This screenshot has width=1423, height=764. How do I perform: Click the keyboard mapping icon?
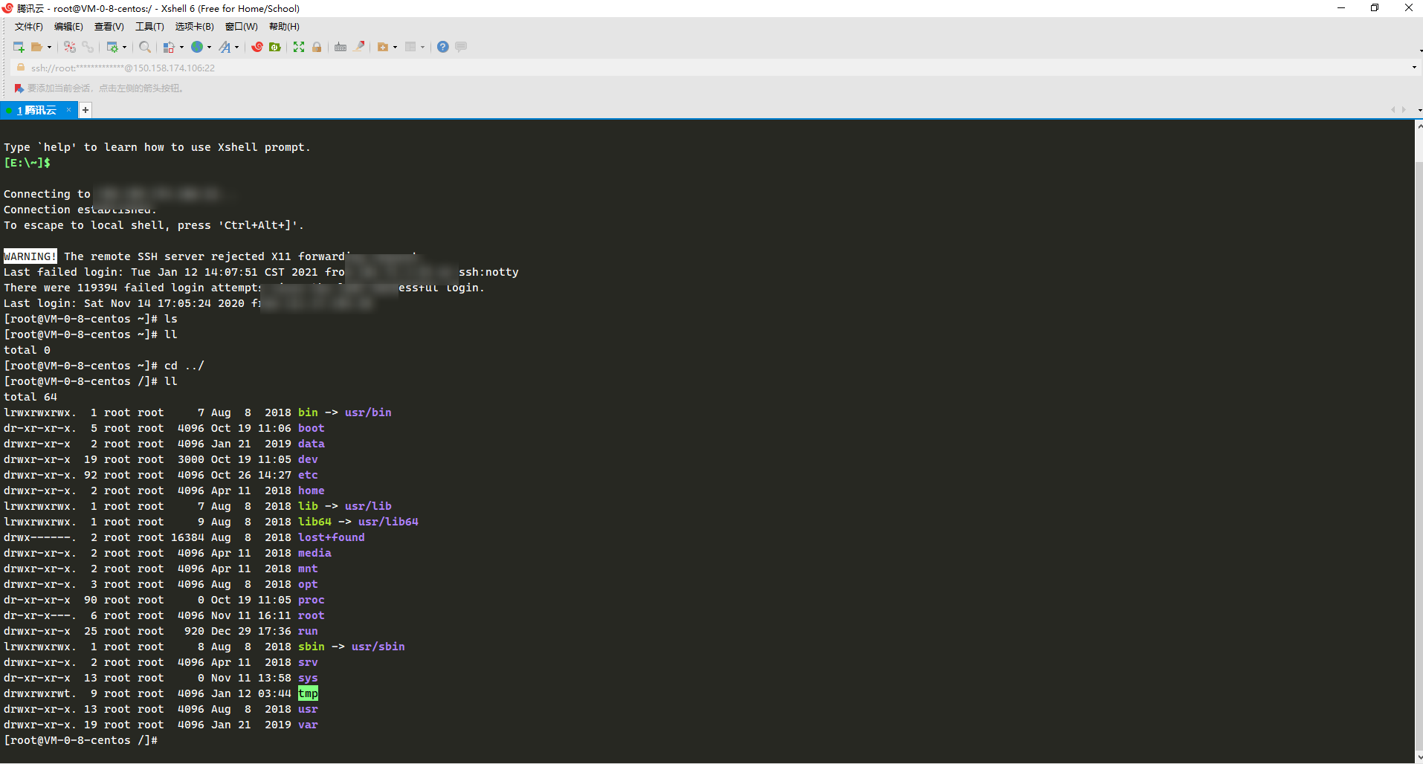pos(341,47)
